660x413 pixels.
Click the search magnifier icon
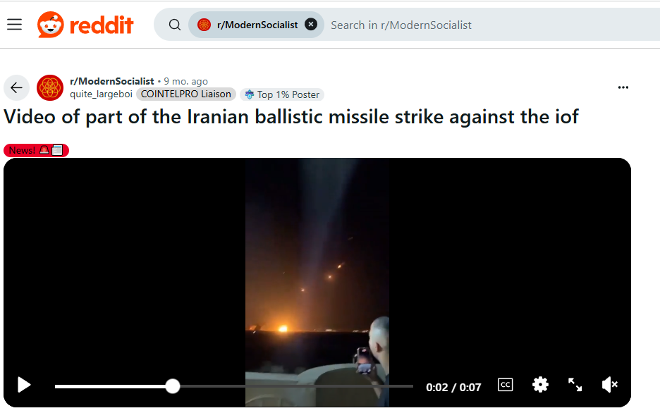[175, 25]
